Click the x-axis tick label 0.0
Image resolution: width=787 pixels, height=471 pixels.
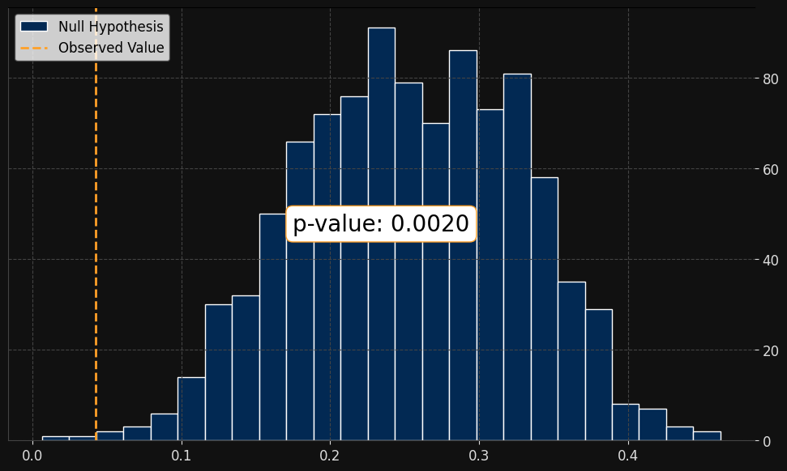point(32,456)
